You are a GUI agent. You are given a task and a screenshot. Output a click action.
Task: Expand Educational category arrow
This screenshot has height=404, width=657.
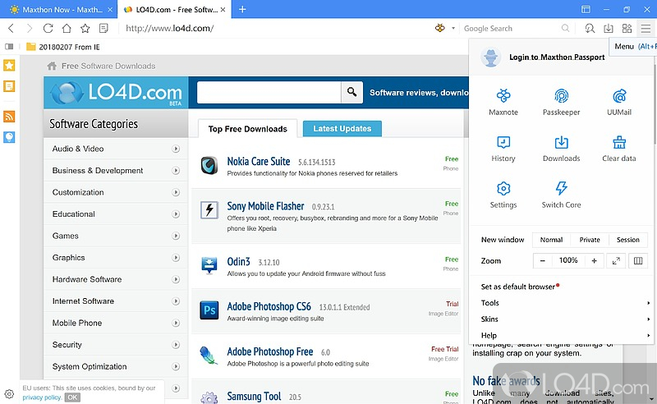coord(176,214)
